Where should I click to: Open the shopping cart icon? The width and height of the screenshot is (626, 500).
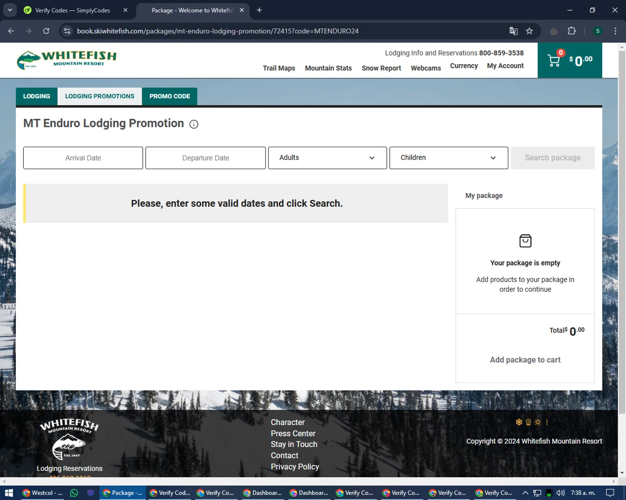click(x=554, y=61)
